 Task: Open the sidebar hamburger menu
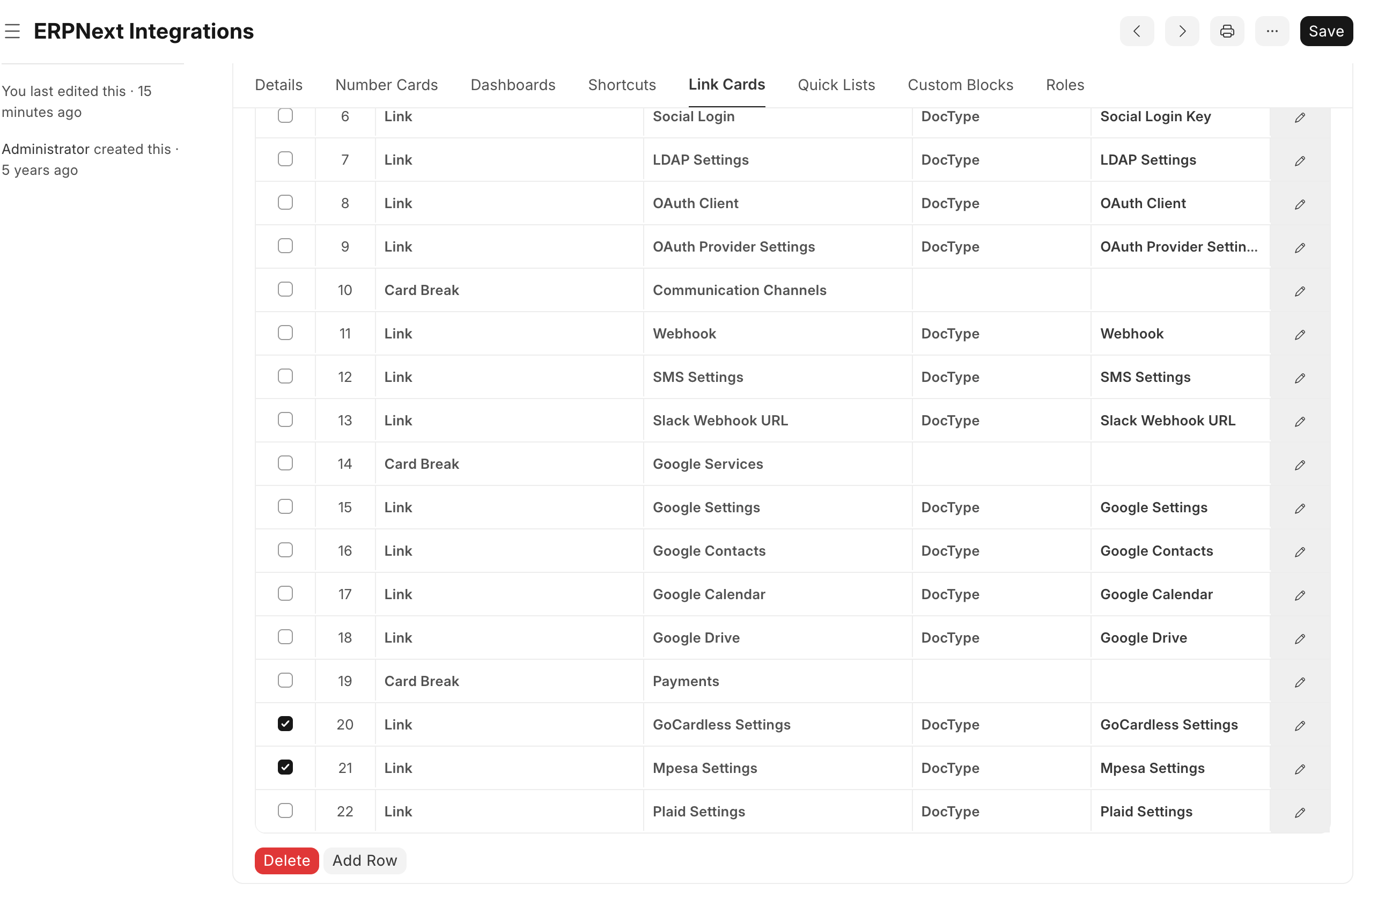click(12, 32)
